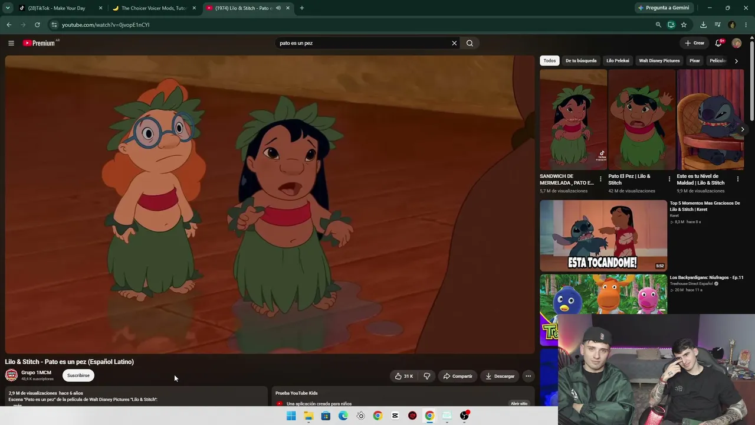The width and height of the screenshot is (755, 425).
Task: Open the Windows Start menu
Action: click(x=291, y=416)
